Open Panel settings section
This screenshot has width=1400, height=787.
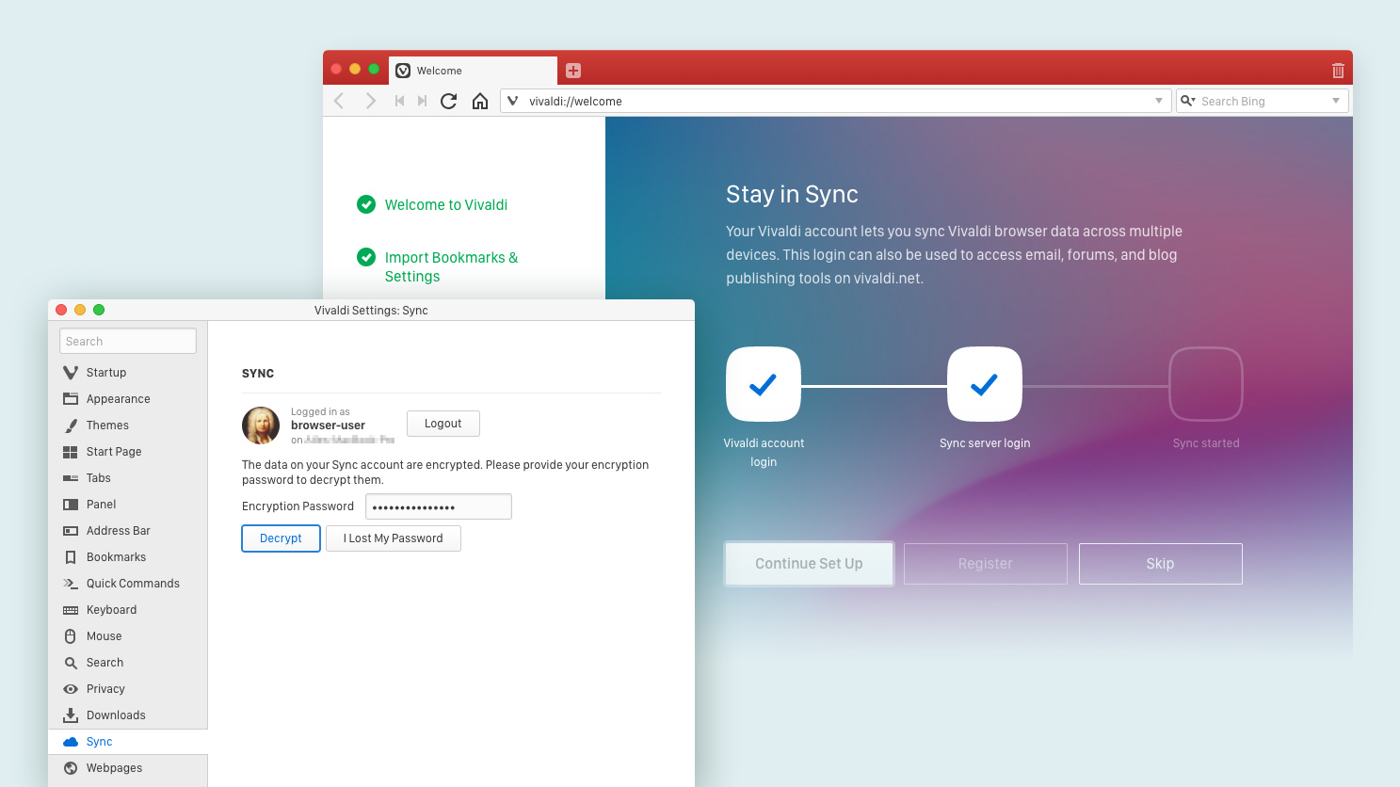pos(128,505)
